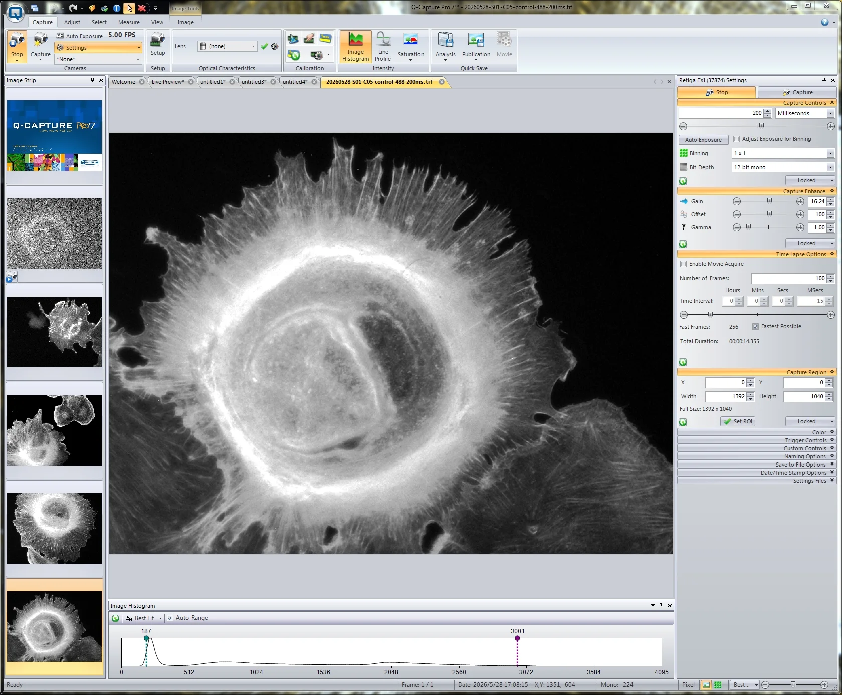Open camera Setup icon
Screen dimensions: 842x695
tap(158, 40)
